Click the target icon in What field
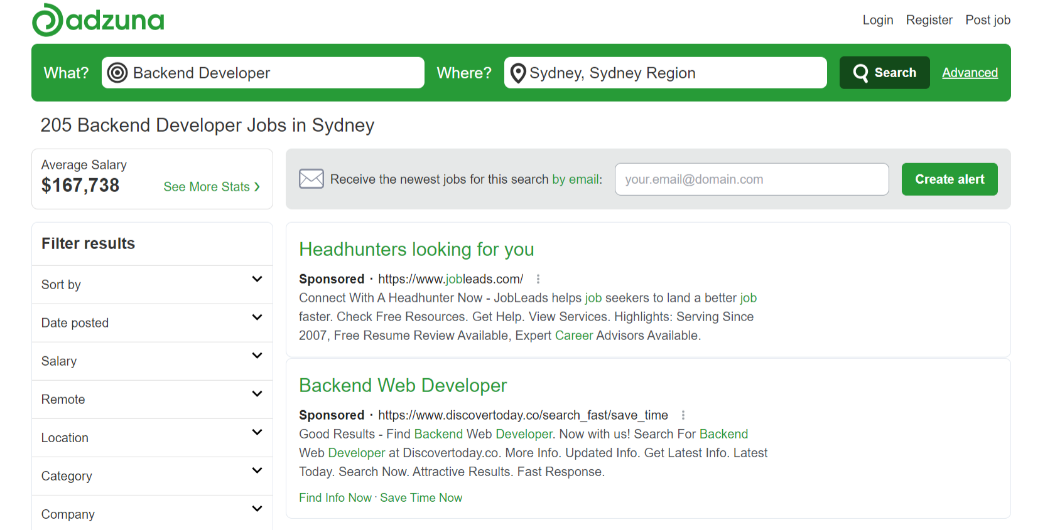 click(x=117, y=73)
